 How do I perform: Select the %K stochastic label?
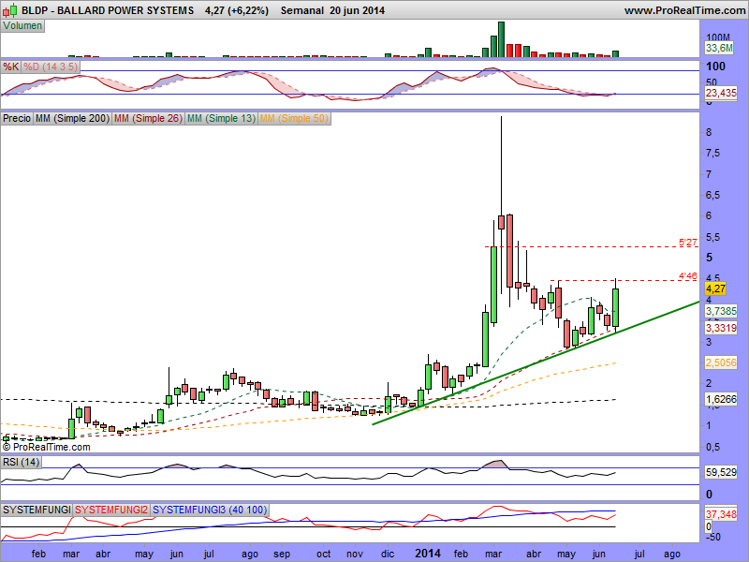[x=10, y=67]
